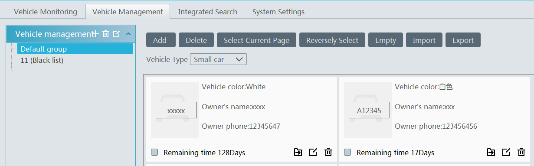The width and height of the screenshot is (534, 166).
Task: Go to the System Settings tab
Action: click(278, 12)
